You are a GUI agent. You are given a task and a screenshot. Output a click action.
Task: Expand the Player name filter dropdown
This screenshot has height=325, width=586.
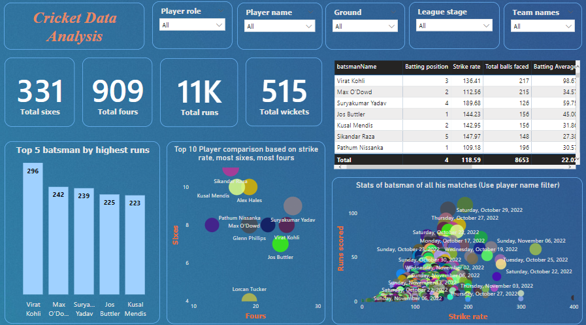pyautogui.click(x=280, y=26)
